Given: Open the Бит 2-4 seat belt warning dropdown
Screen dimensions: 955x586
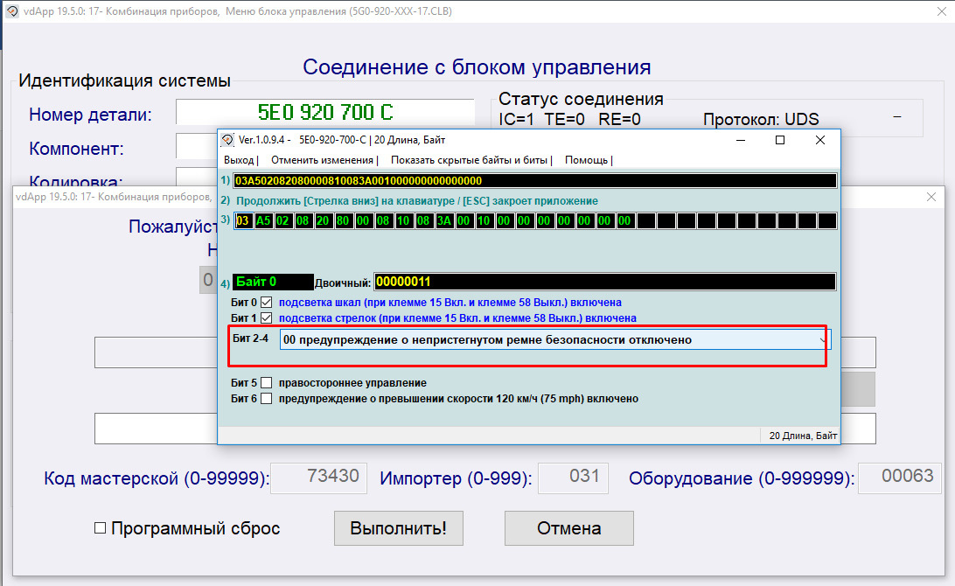Looking at the screenshot, I should click(822, 341).
